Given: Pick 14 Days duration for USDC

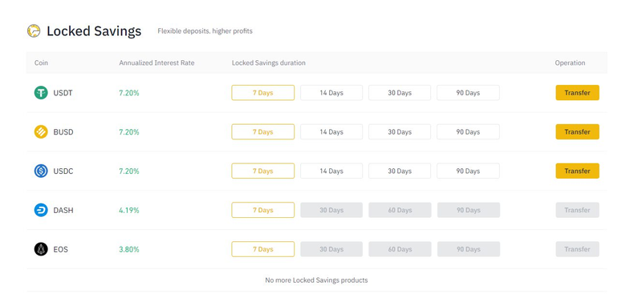Looking at the screenshot, I should click(331, 171).
